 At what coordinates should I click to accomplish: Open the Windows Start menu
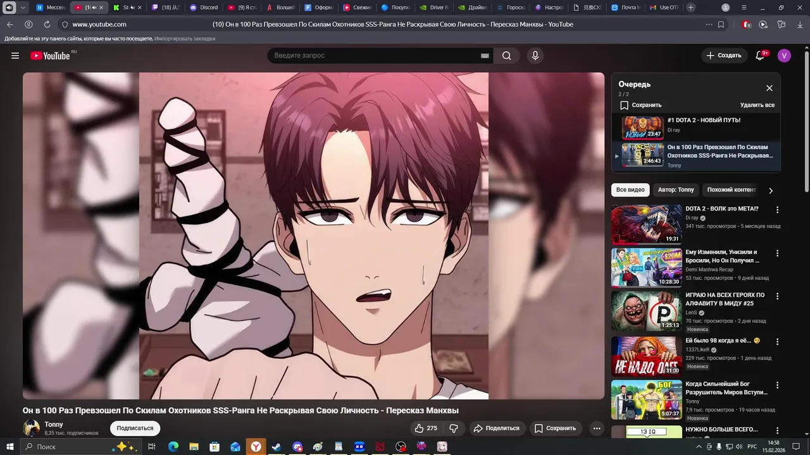point(9,447)
